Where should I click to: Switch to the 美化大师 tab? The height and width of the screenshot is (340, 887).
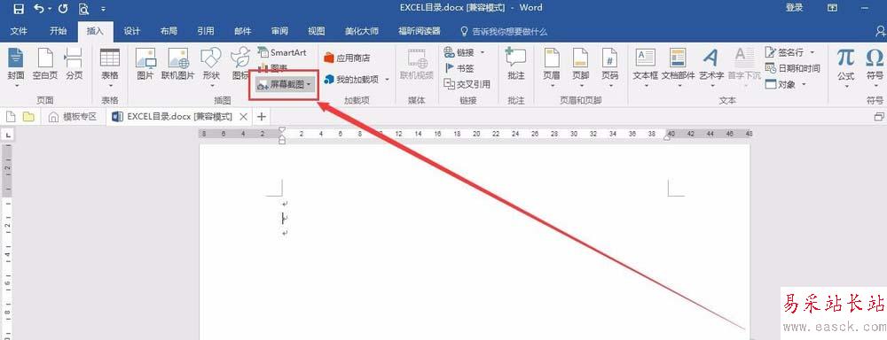click(361, 31)
